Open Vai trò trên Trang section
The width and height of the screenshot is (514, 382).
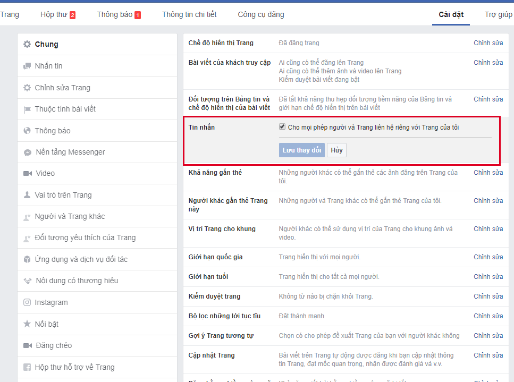pos(97,195)
